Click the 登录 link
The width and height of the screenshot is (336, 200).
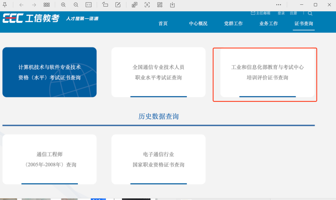click(x=281, y=13)
